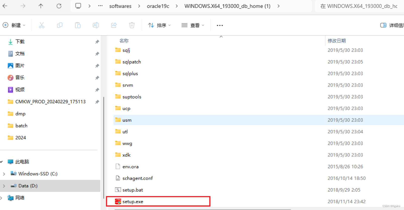The width and height of the screenshot is (404, 210).
Task: Unpin 文档 from quick access
Action: click(x=97, y=54)
